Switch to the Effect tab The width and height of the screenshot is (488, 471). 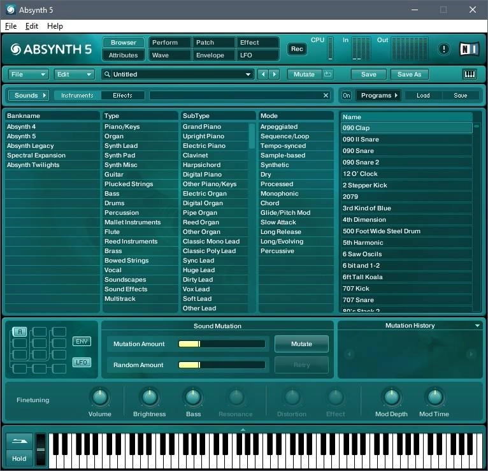257,42
